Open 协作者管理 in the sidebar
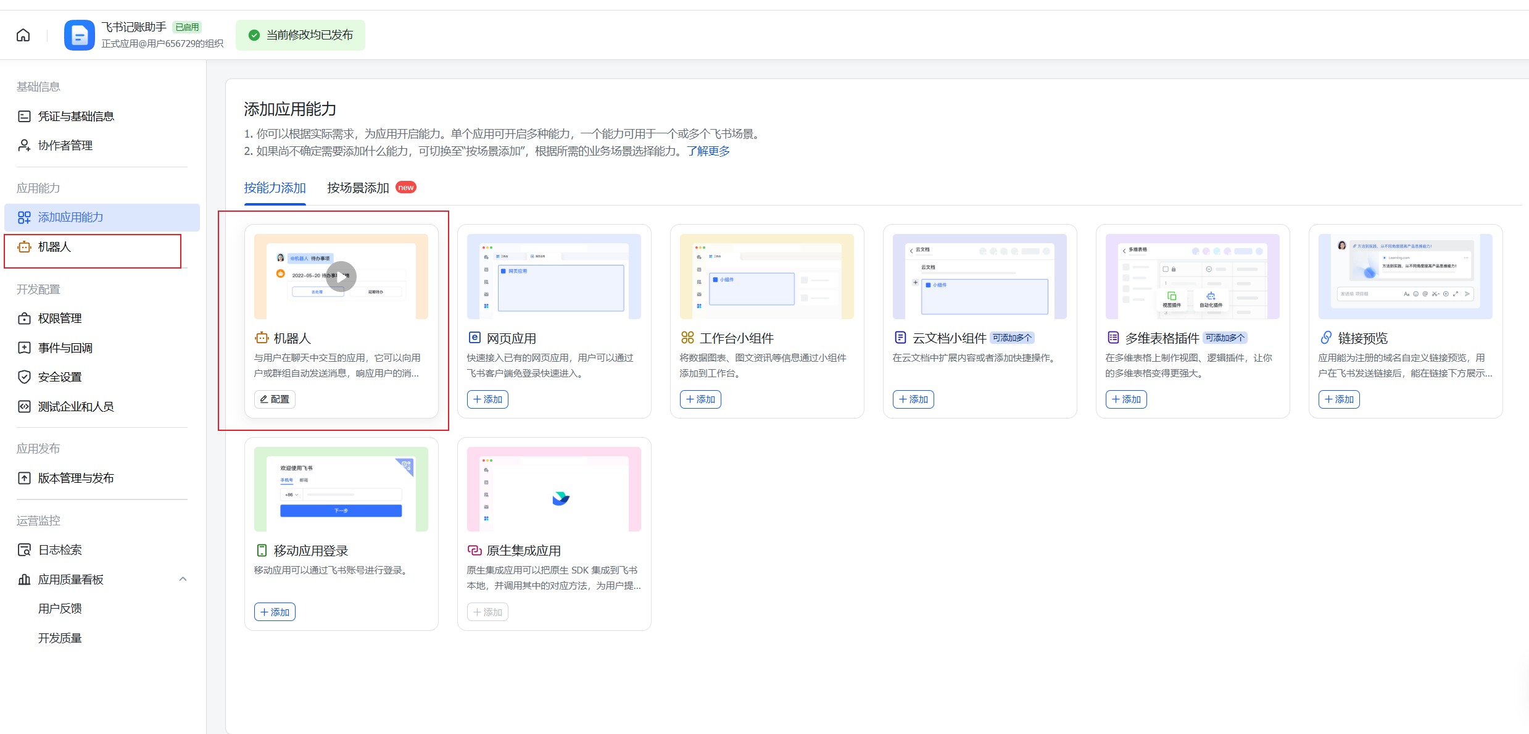 coord(102,145)
